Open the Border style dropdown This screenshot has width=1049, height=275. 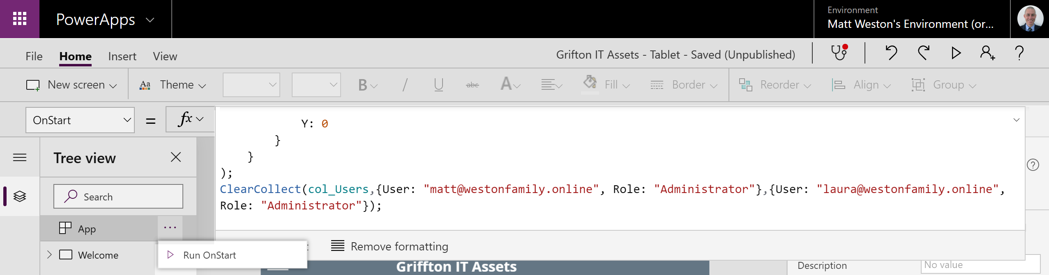[x=684, y=85]
